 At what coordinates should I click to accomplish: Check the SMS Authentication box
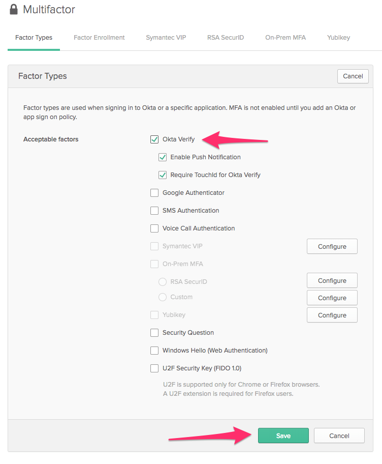(154, 211)
